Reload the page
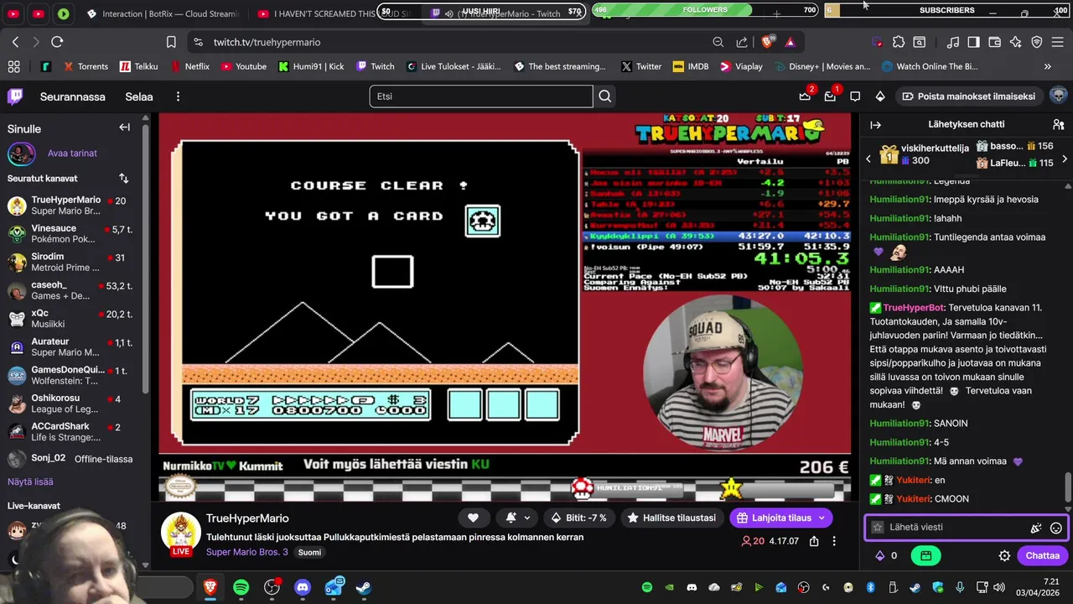Screen dimensions: 1073x604 [x=57, y=42]
